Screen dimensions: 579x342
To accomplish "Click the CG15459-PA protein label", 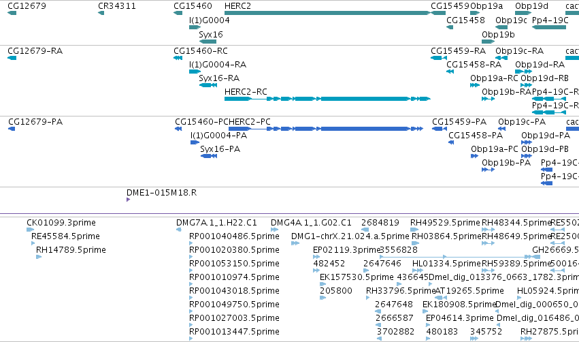I will point(459,122).
